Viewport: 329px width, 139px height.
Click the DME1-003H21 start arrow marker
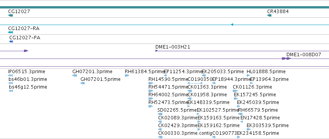pyautogui.click(x=157, y=51)
